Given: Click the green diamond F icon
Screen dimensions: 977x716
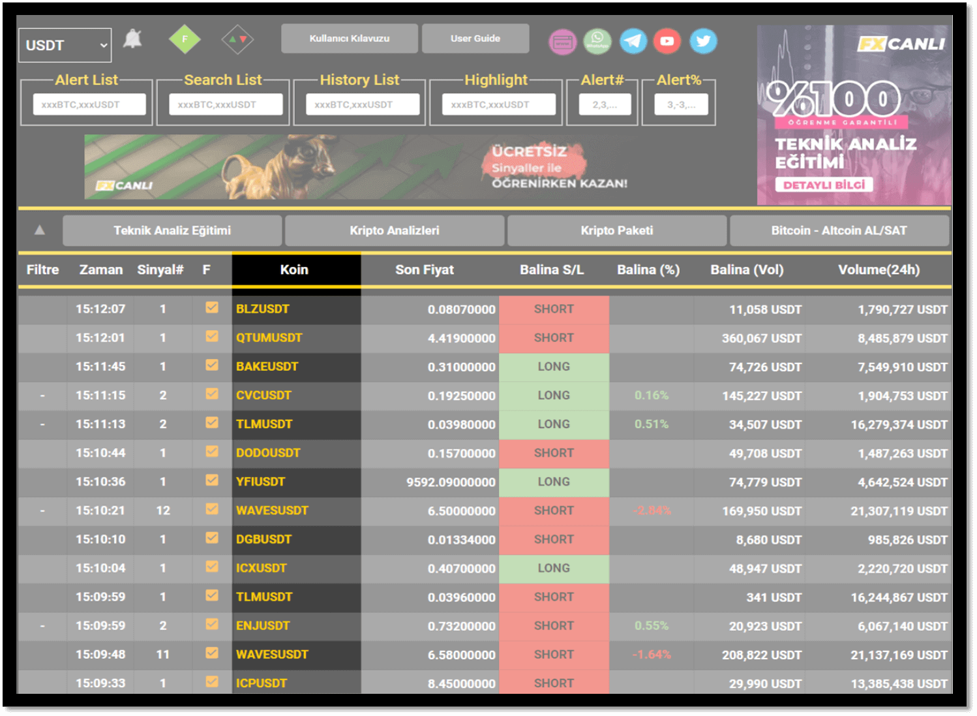Looking at the screenshot, I should coord(185,40).
